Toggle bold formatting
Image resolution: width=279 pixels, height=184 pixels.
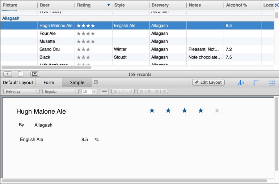(x=115, y=92)
